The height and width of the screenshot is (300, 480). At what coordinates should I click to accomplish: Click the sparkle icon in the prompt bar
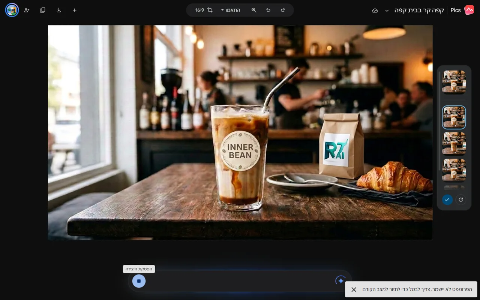coord(340,280)
